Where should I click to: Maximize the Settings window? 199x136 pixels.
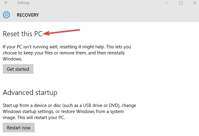[x=181, y=3]
